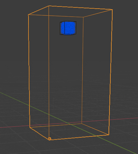Viewport: 138px width, 154px height.
Task: Click the bottom-right corner of orange wireframe
Action: [109, 135]
